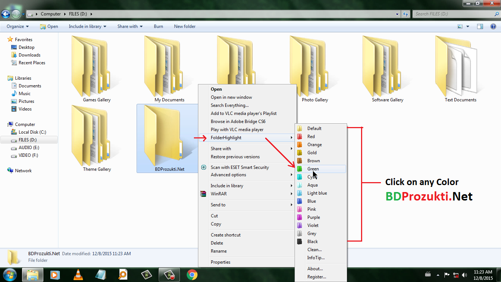
Task: Click the Forward navigation arrow
Action: click(x=16, y=14)
